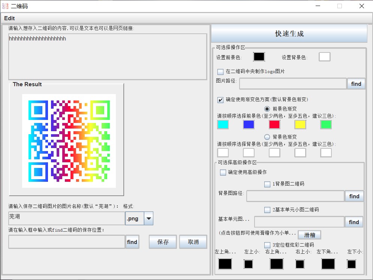Uncheck the gradient color scheme checkbox (确定使用渐变色方案)
The width and height of the screenshot is (373, 280).
220,100
